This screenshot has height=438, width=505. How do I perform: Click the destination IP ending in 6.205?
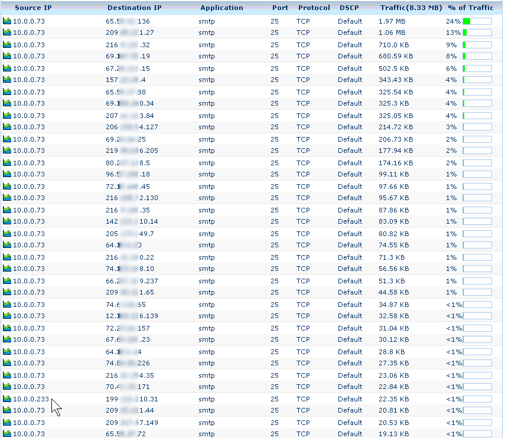pos(132,151)
